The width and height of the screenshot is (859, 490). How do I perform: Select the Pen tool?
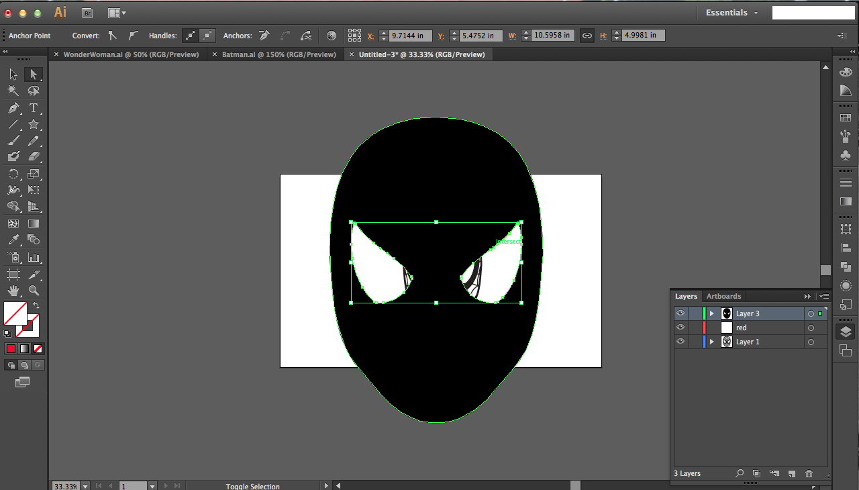point(13,108)
